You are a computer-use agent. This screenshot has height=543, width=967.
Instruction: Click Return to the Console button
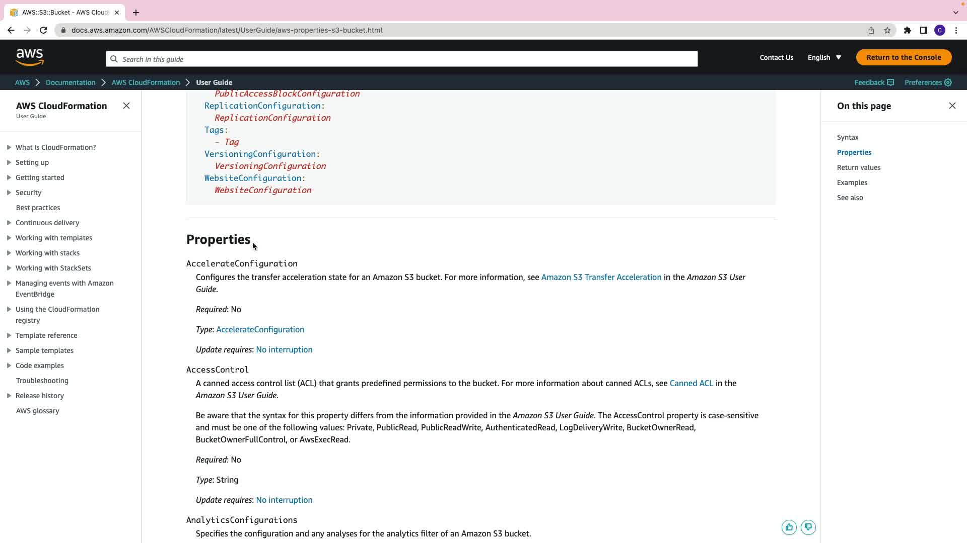tap(904, 57)
